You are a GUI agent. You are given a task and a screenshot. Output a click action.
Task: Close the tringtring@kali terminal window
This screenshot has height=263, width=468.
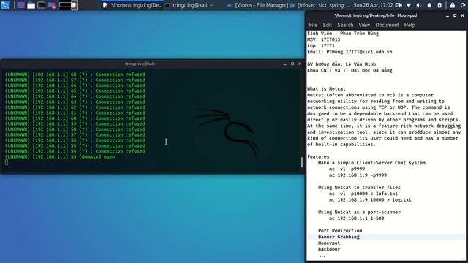[300, 64]
